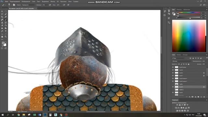The image size is (208, 117).
Task: Select the Crop tool
Action: [2, 17]
